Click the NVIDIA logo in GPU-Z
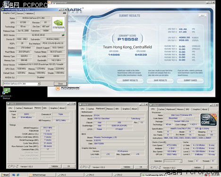 tap(59, 24)
